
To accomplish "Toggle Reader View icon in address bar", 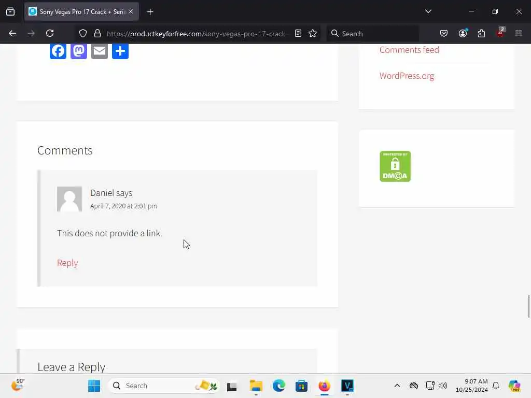I will pyautogui.click(x=298, y=33).
